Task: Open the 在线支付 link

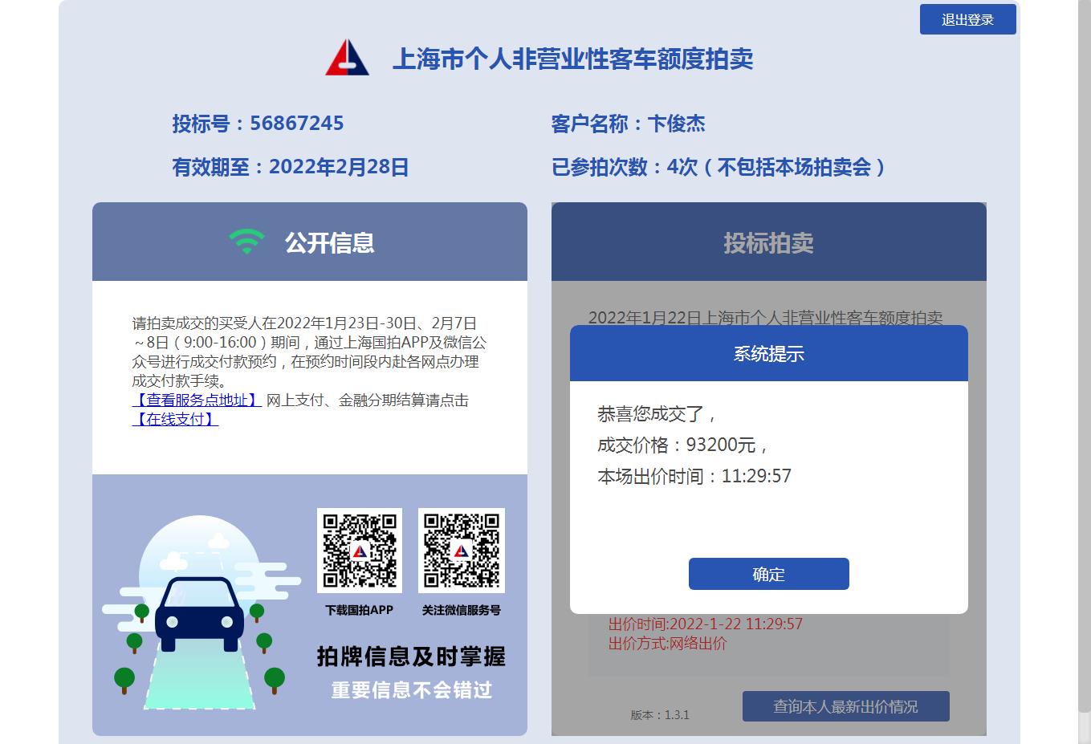Action: tap(175, 419)
